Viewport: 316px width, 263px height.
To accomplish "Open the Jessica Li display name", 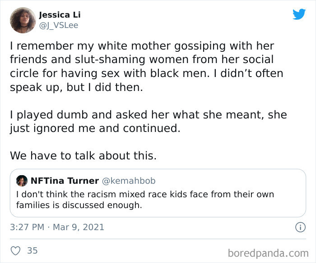I will [x=59, y=15].
